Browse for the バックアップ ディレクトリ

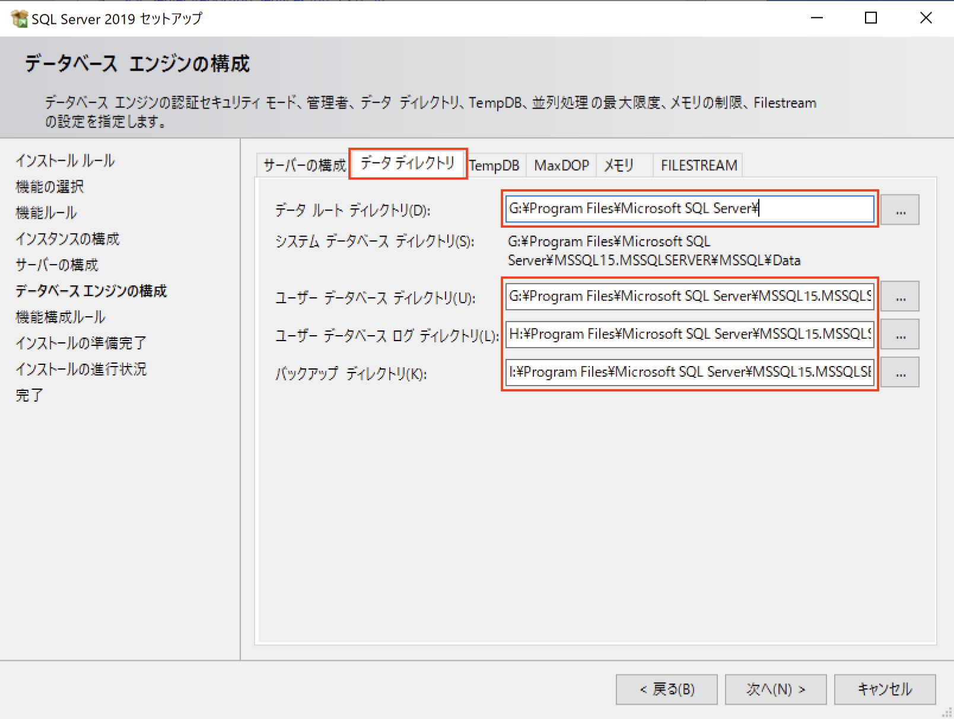(x=899, y=372)
